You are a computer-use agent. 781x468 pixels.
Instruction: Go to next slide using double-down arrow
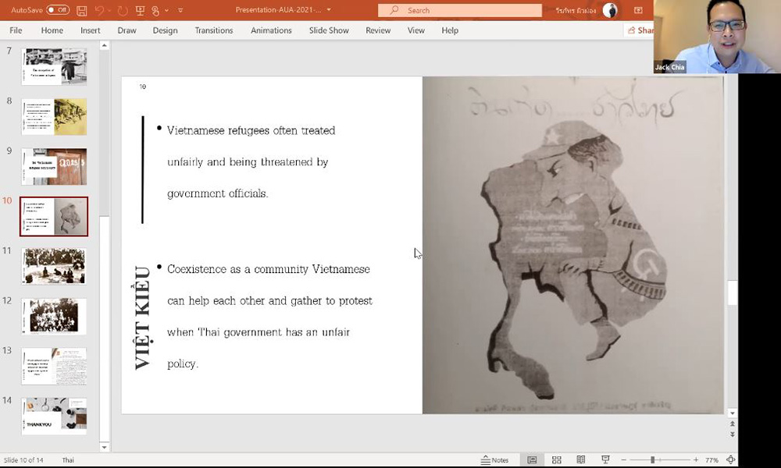tap(733, 434)
